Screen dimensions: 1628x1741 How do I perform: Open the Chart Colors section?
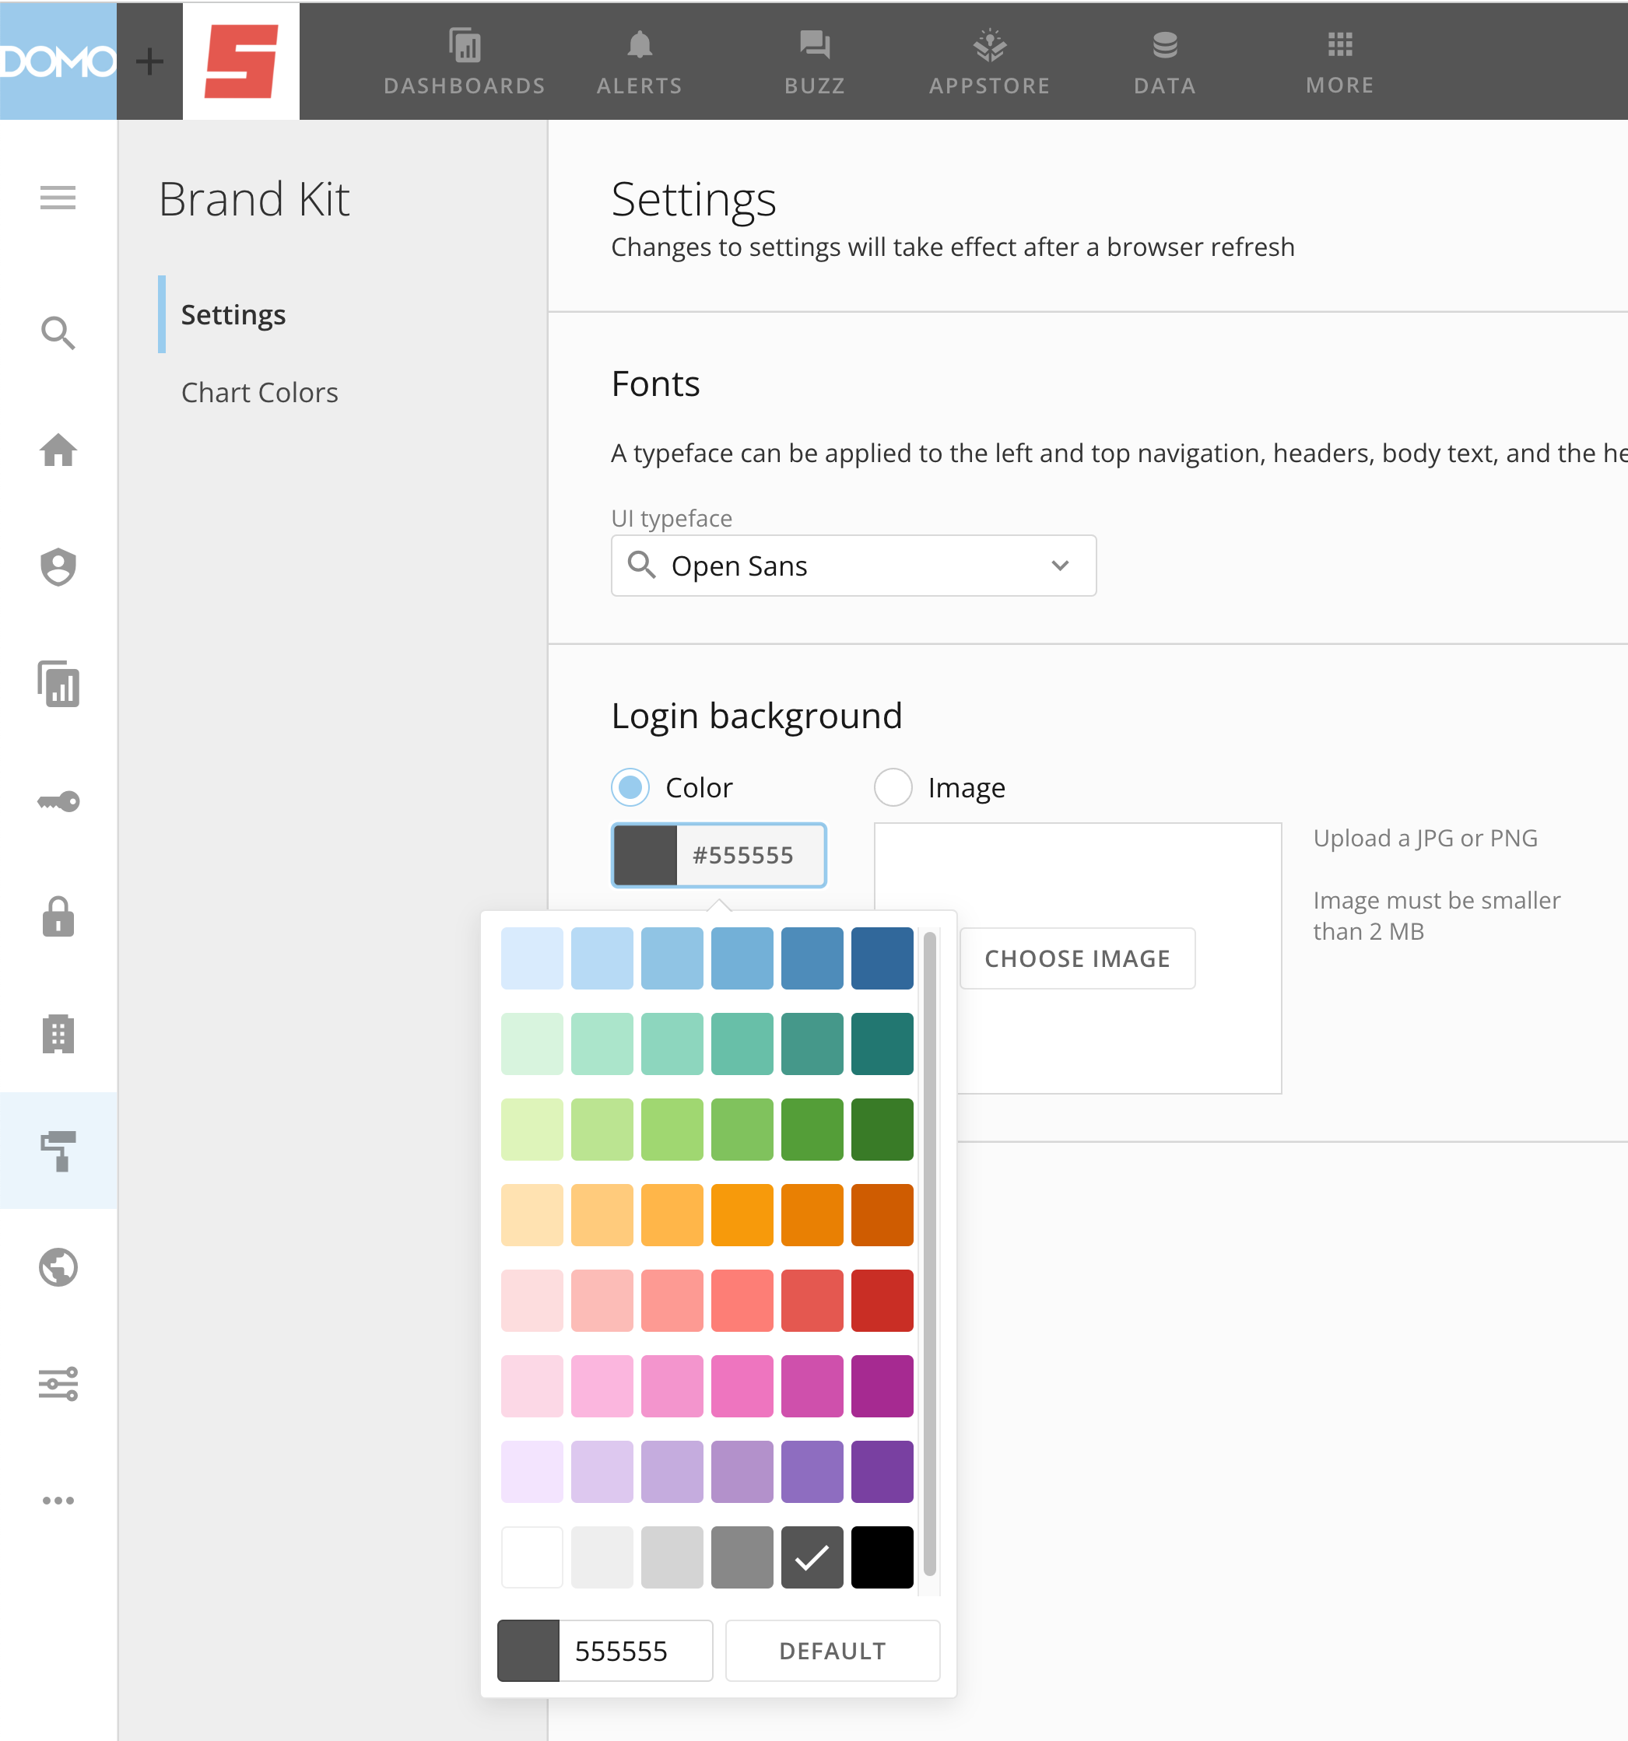259,392
